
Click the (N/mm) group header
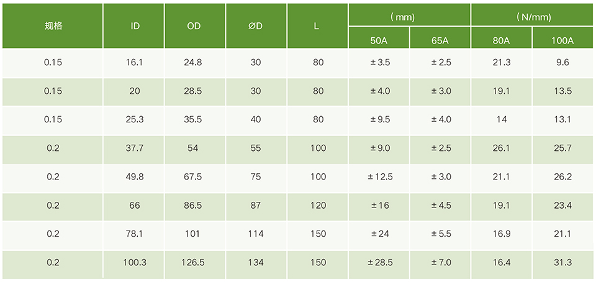click(x=532, y=16)
